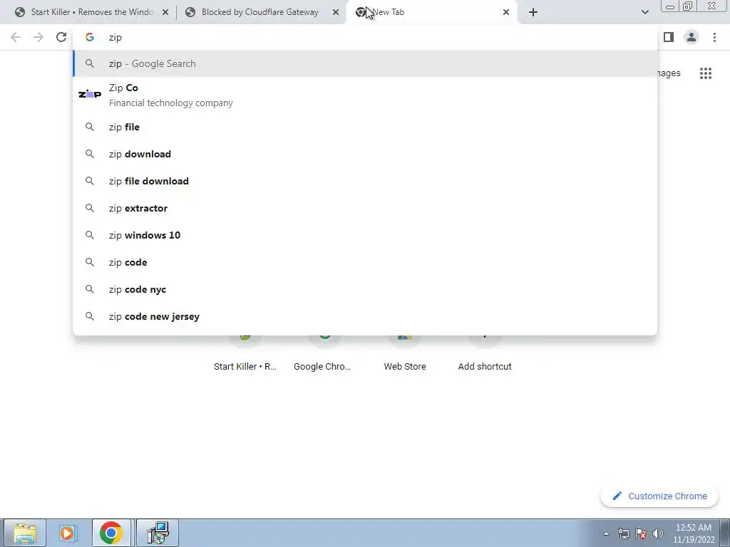Close the Blocked by Cloudflare Gateway tab

(x=336, y=13)
